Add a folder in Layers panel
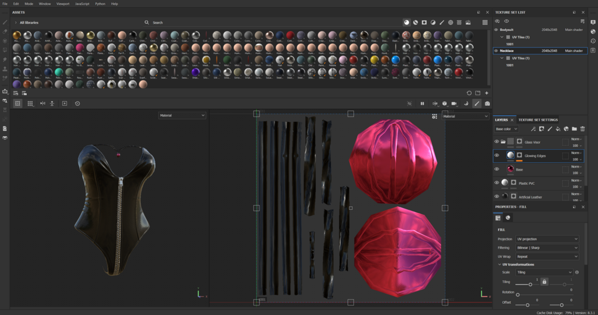 tap(574, 129)
